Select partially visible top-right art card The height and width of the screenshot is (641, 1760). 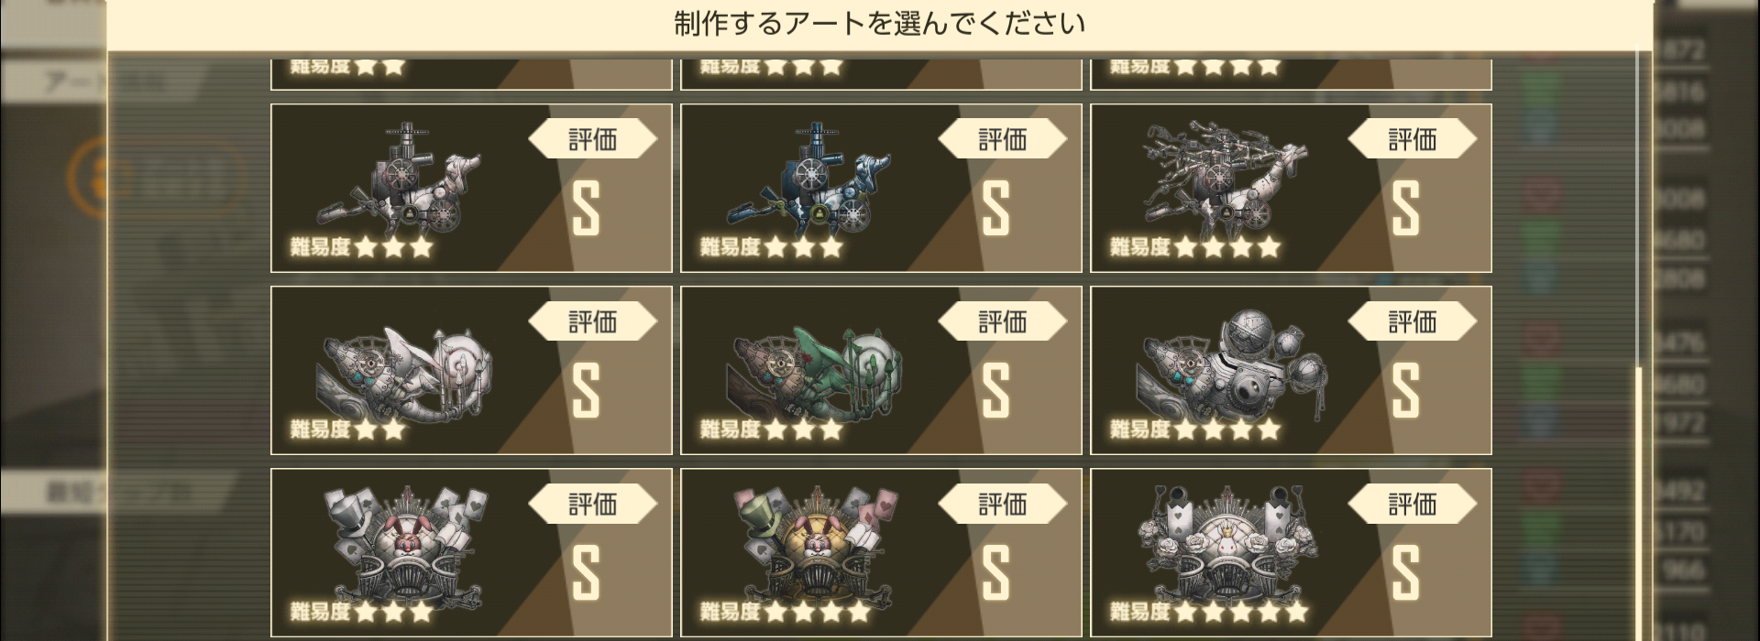(x=1291, y=74)
